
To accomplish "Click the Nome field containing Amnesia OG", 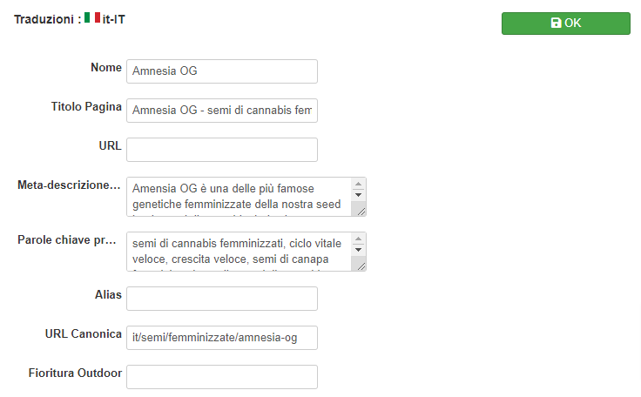I will [222, 71].
